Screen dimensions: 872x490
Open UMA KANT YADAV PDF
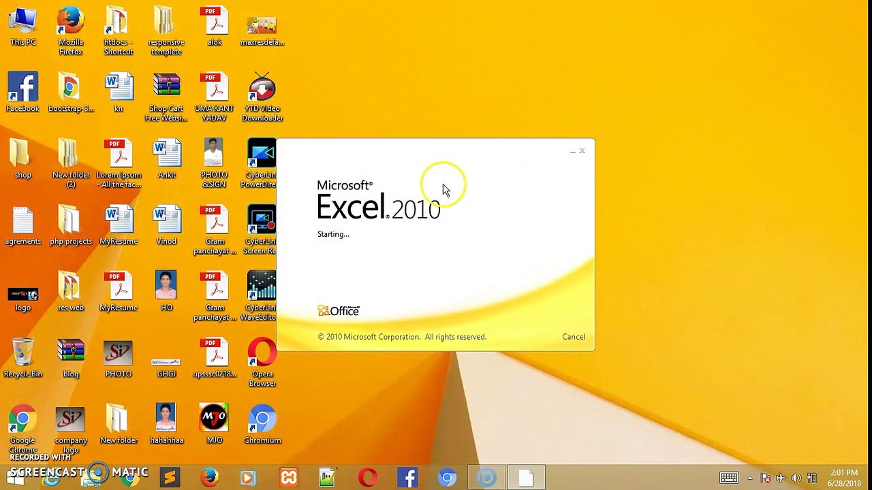(x=214, y=98)
